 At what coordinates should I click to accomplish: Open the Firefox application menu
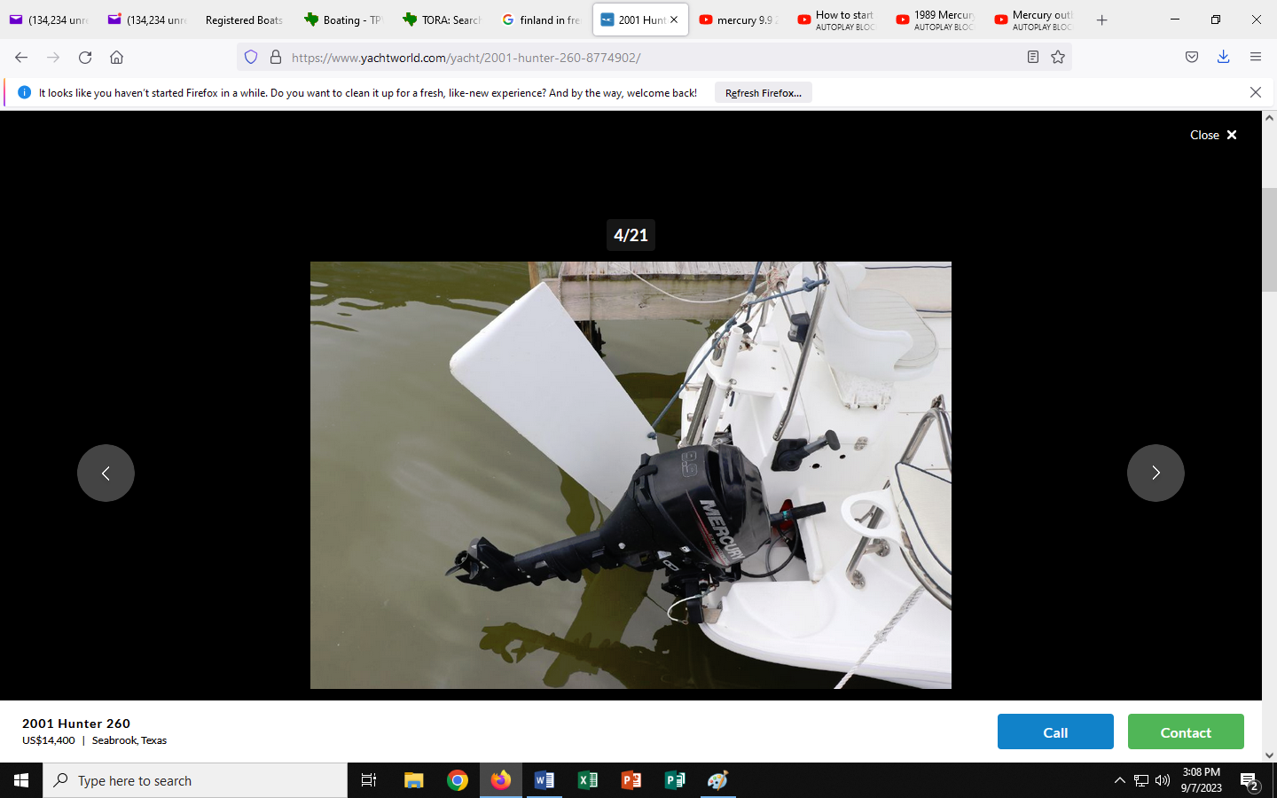(1255, 57)
